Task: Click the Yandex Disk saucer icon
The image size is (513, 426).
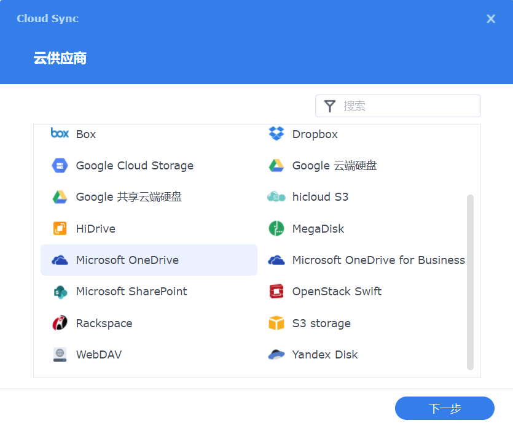Action: tap(276, 354)
